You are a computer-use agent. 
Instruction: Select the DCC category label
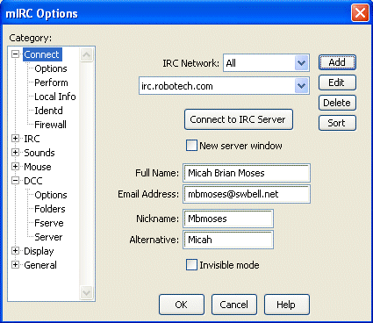tap(33, 181)
